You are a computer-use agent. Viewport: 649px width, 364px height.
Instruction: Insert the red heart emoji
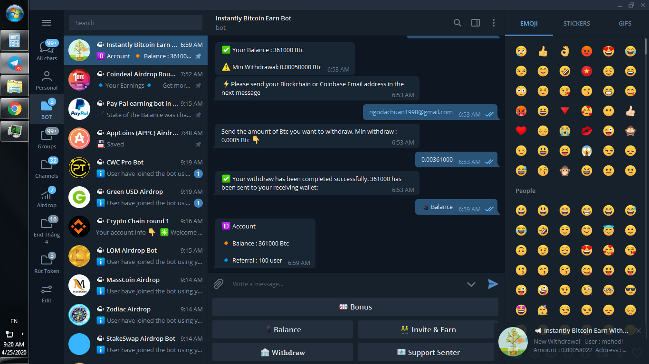coord(521,131)
